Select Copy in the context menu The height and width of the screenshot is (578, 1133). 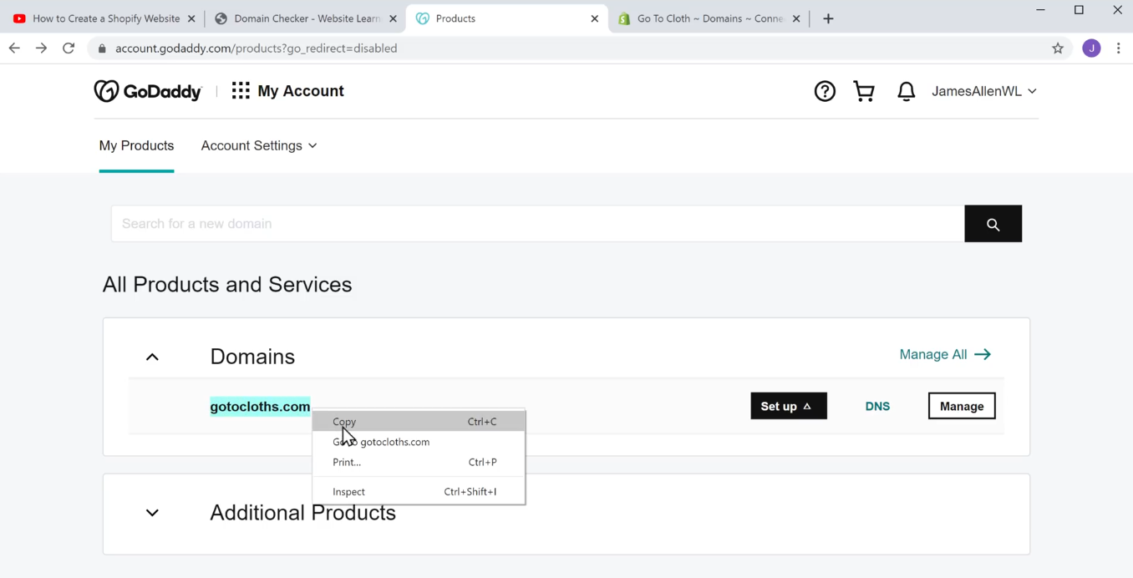(x=419, y=422)
